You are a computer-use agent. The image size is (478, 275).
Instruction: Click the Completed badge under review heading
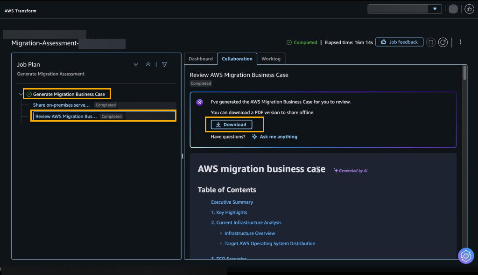[x=201, y=83]
